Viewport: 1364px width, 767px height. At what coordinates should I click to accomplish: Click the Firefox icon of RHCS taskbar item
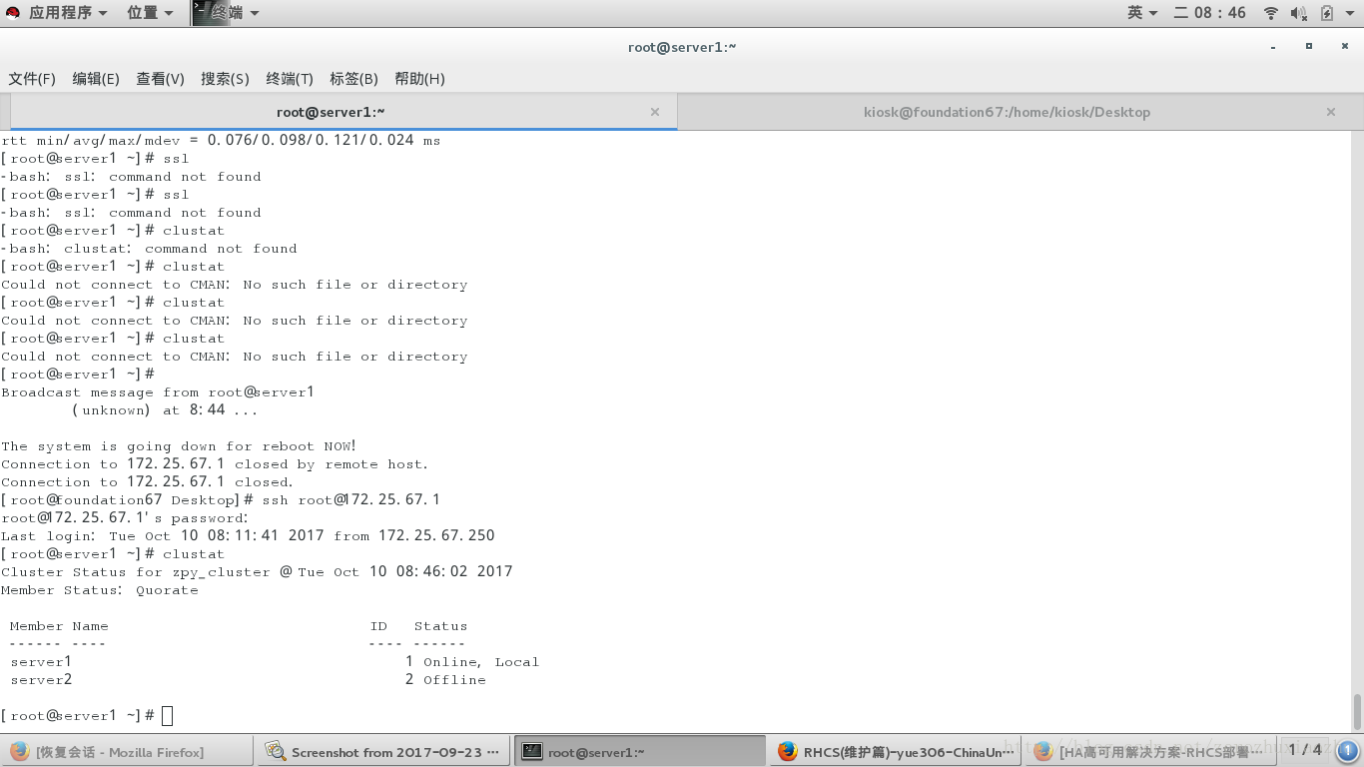click(x=788, y=752)
